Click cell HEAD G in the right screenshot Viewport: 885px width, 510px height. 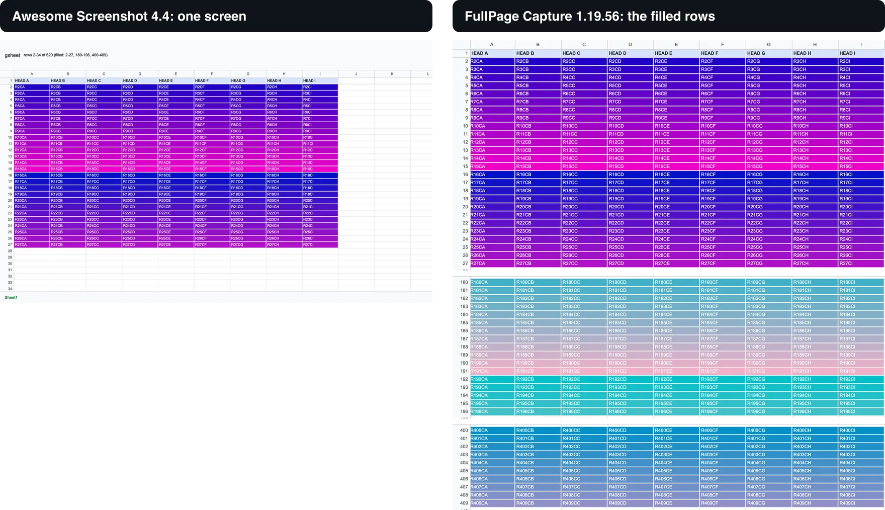click(769, 53)
